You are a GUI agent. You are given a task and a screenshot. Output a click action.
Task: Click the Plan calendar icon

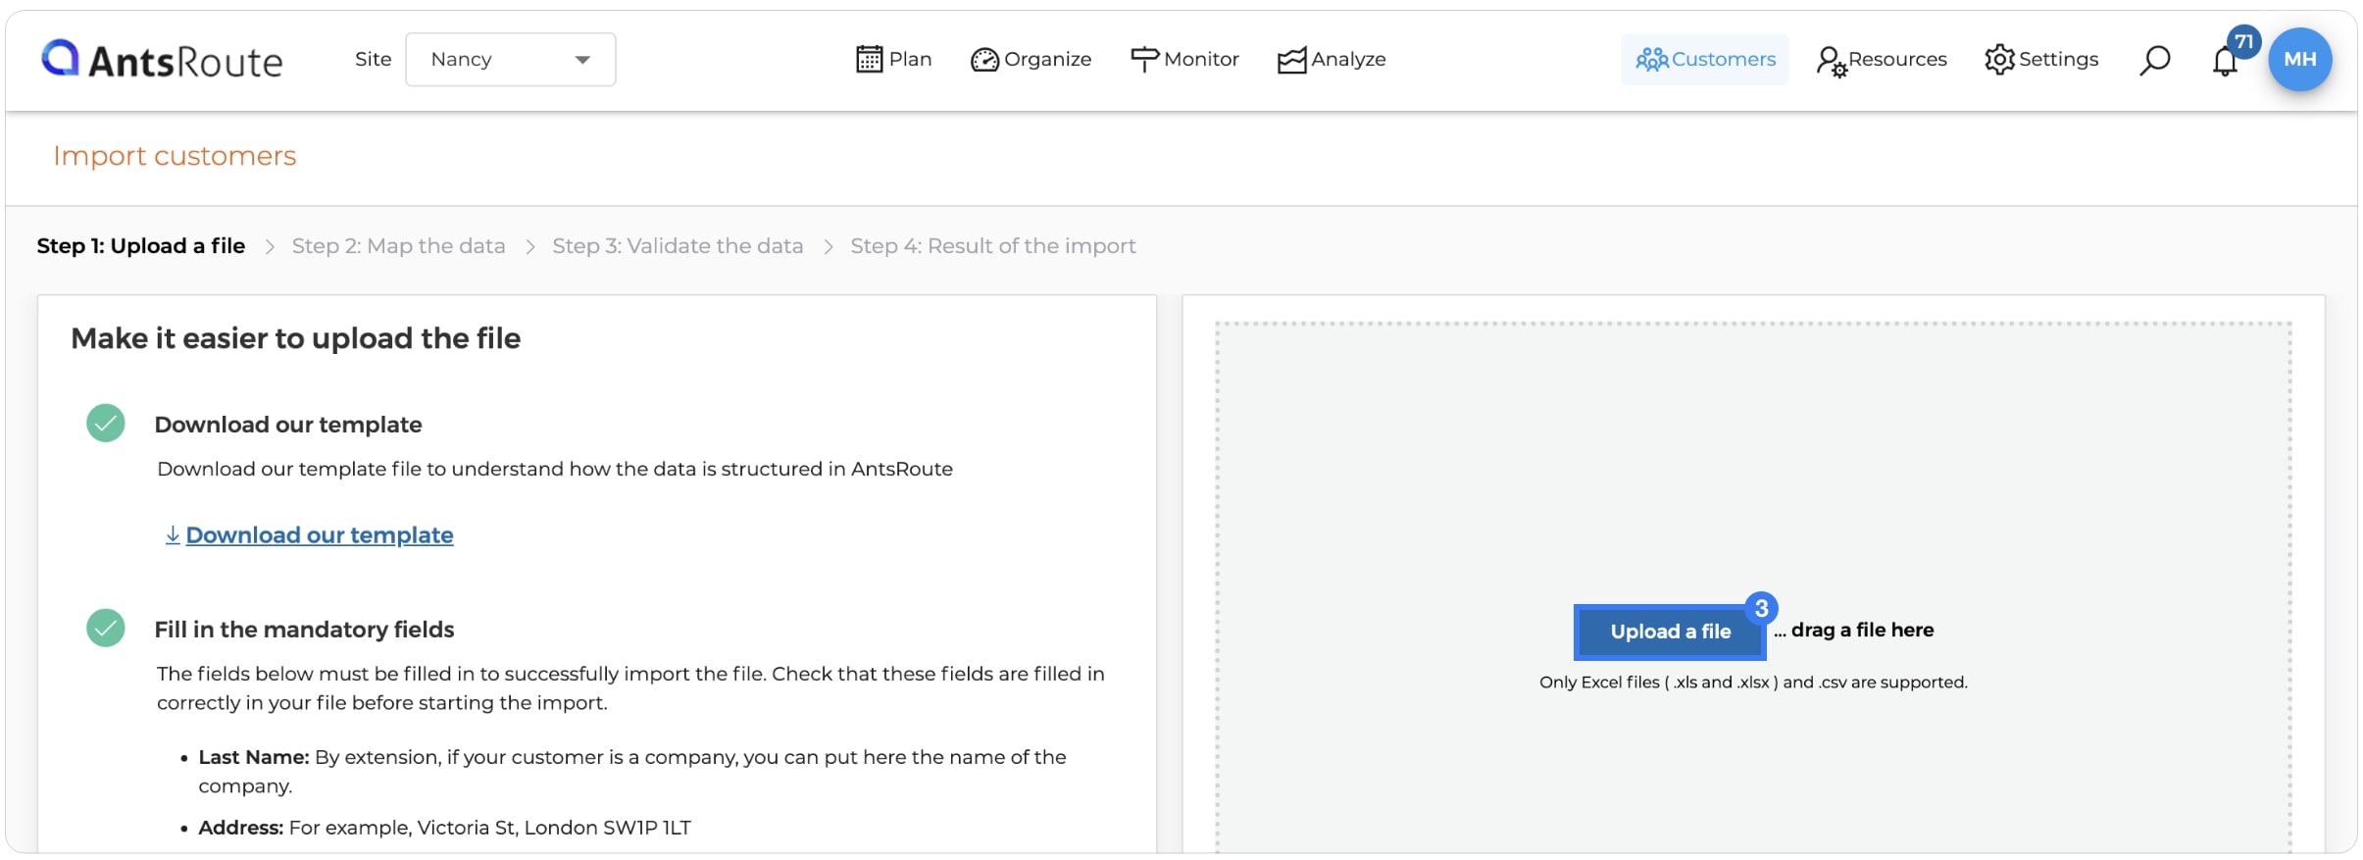pos(869,60)
